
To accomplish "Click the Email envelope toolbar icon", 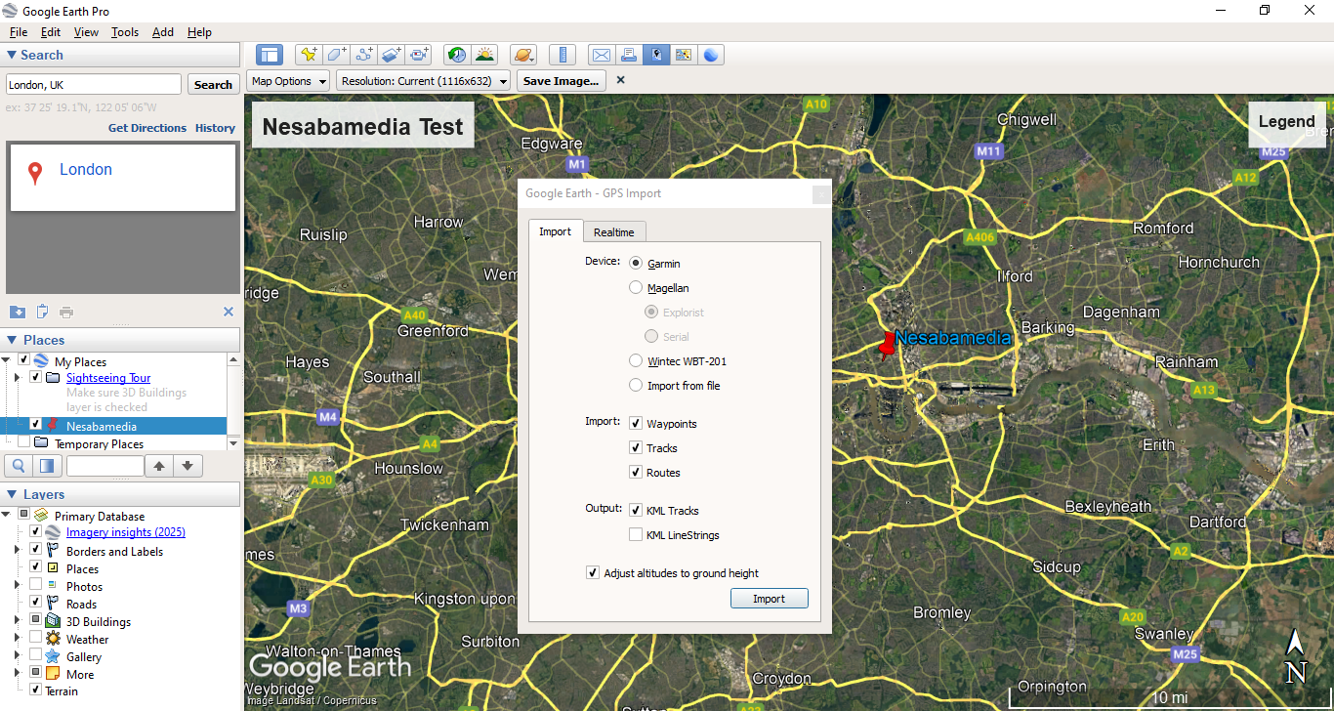I will 602,55.
